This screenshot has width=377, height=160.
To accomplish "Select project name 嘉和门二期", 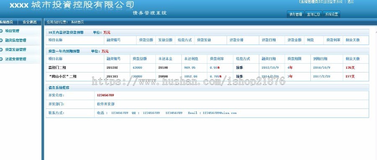I will [x=57, y=68].
